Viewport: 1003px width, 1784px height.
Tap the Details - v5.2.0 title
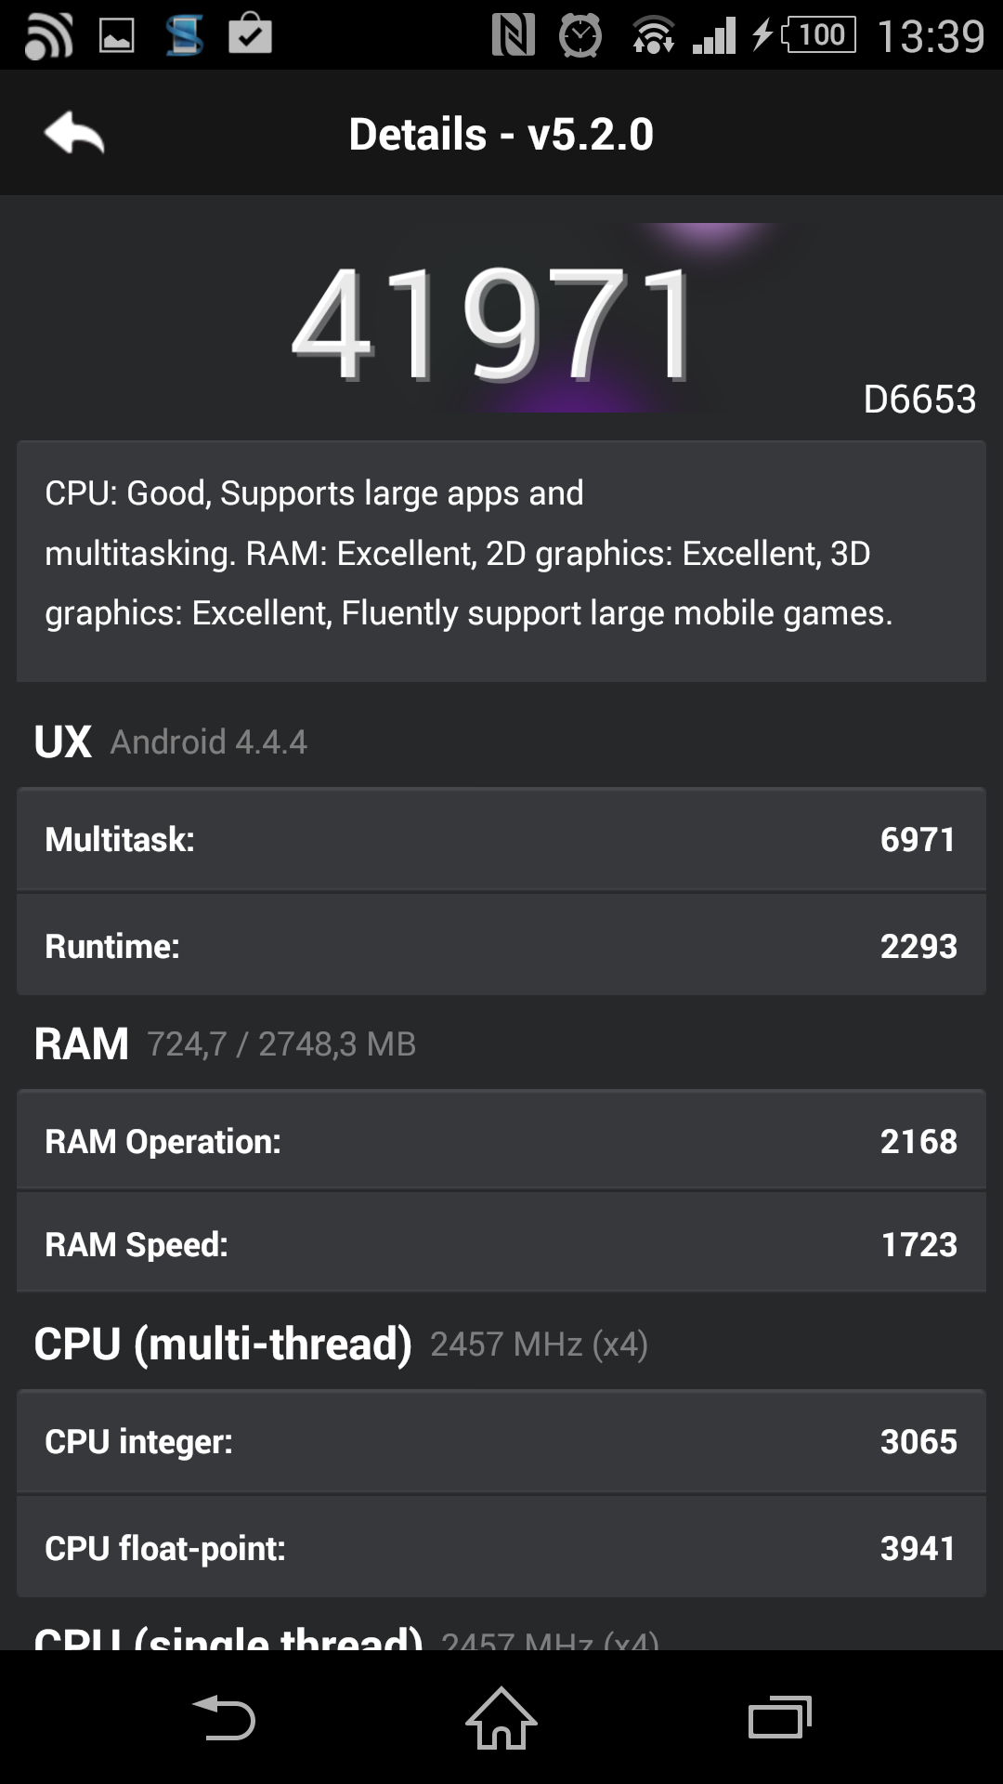tap(501, 134)
